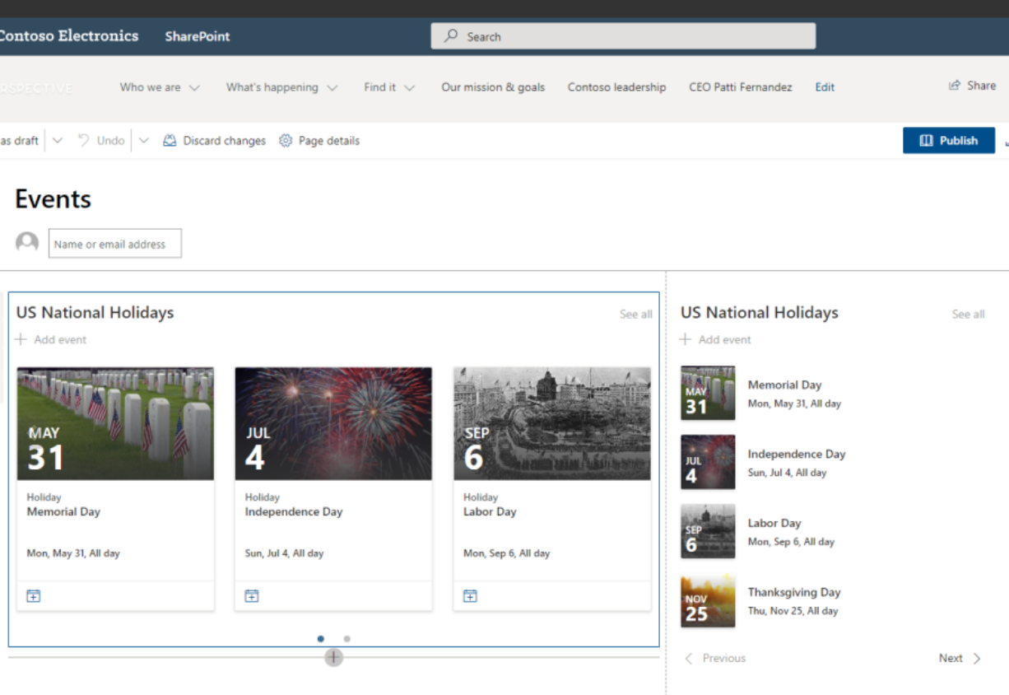The height and width of the screenshot is (695, 1009).
Task: Open Page details gear
Action: (286, 141)
